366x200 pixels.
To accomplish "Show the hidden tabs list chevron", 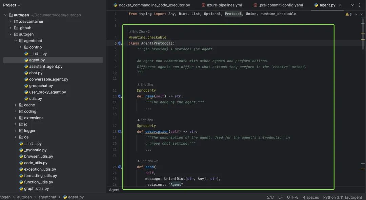I will click(x=352, y=5).
